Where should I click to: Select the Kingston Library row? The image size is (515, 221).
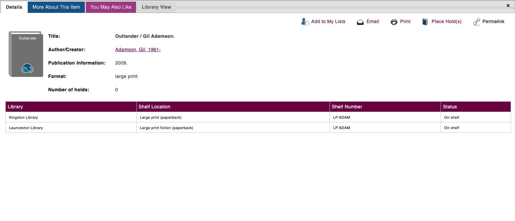tap(23, 117)
